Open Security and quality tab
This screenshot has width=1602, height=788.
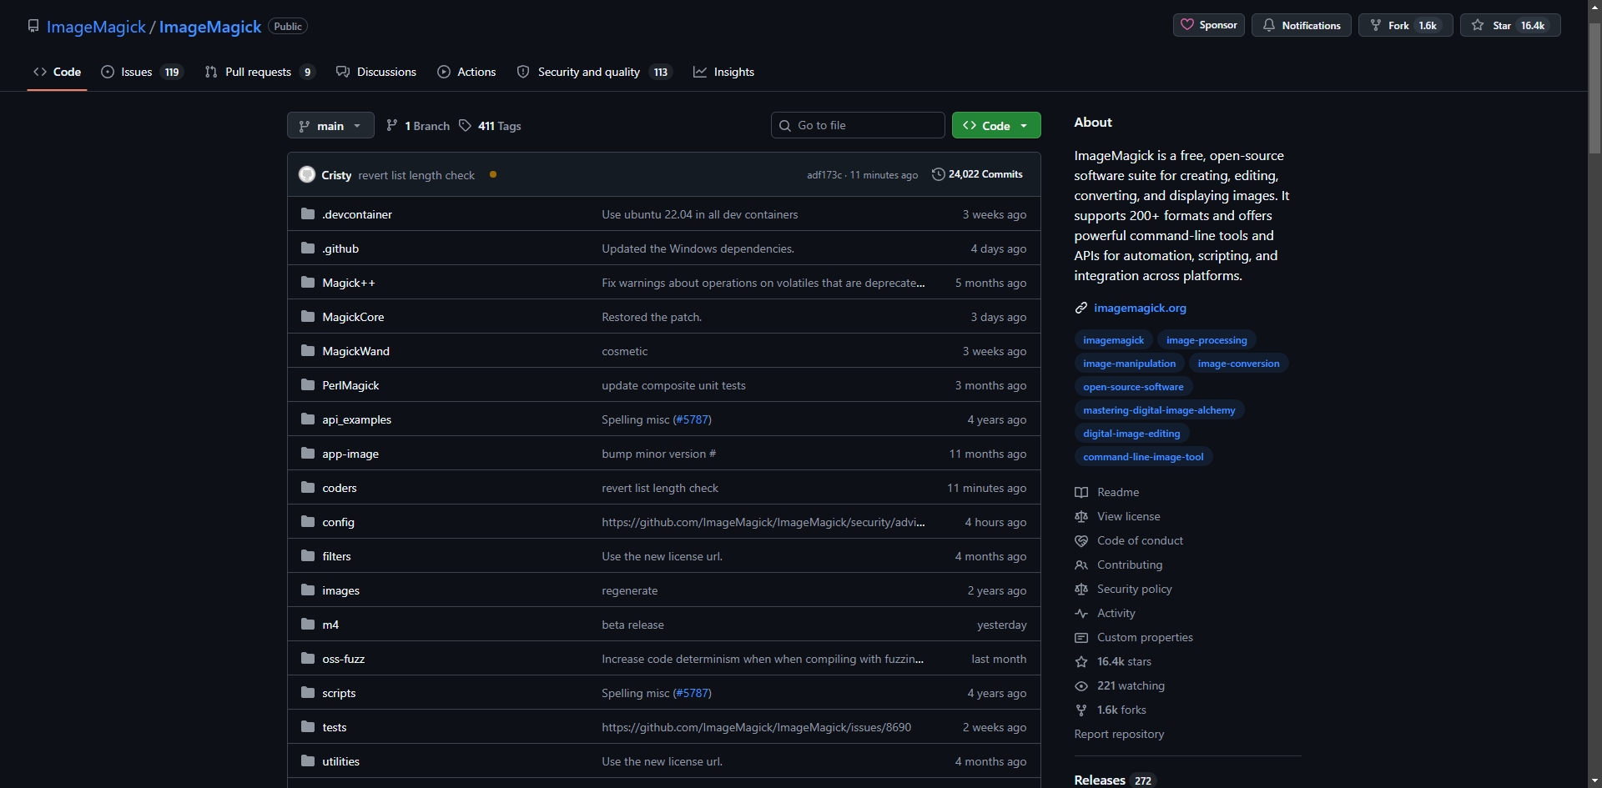pos(594,72)
